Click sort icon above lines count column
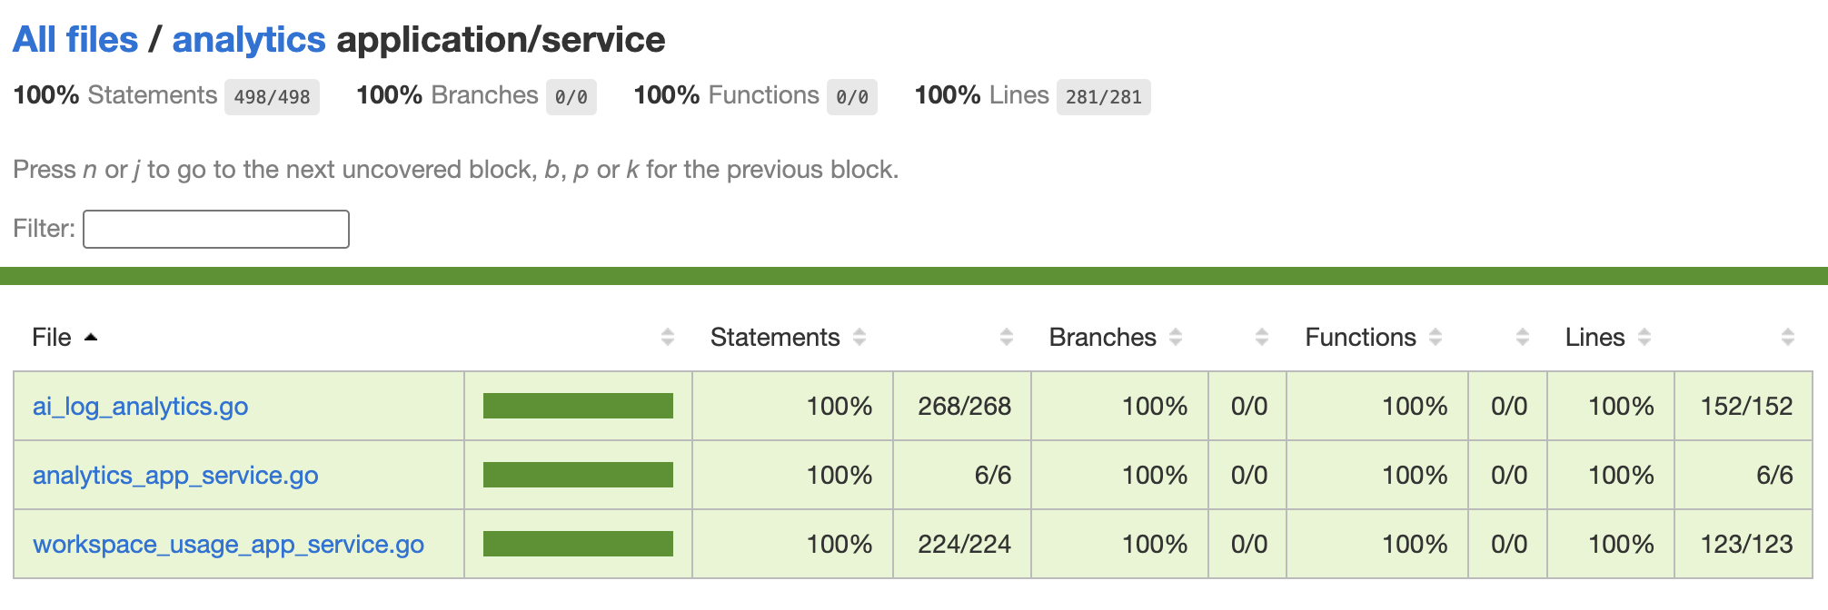 click(x=1788, y=338)
